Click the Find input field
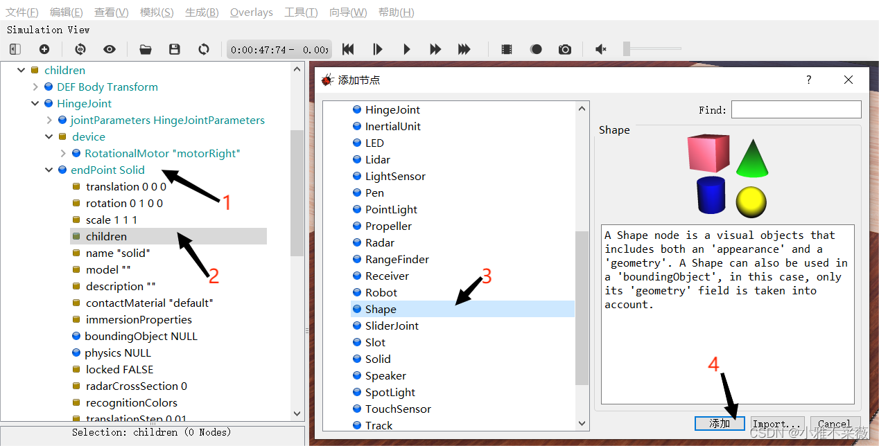This screenshot has height=446, width=879. pos(796,109)
